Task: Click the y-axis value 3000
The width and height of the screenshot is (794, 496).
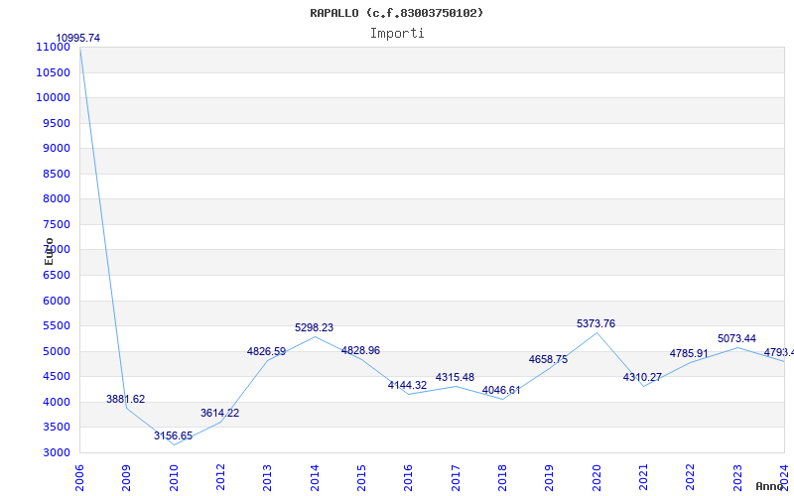Action: 57,452
